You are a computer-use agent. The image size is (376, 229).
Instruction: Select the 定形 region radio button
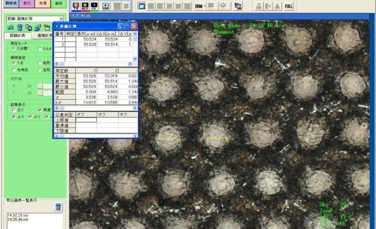(40, 70)
